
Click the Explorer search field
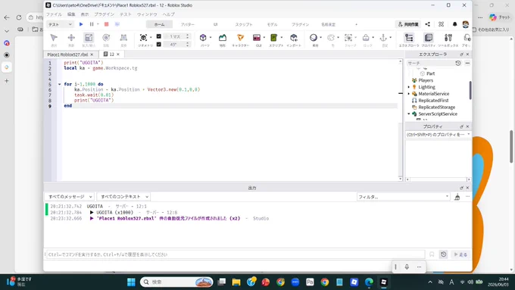point(430,63)
